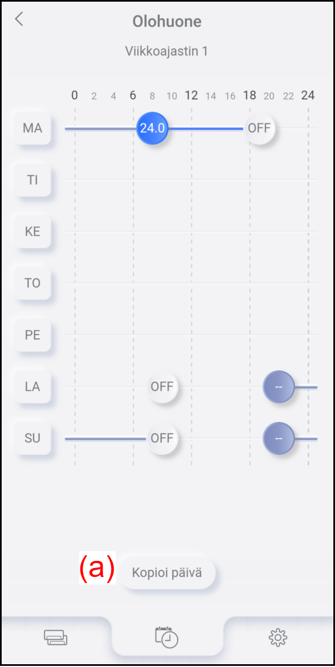The height and width of the screenshot is (667, 335).
Task: Tap the -- knob on Sunday's row
Action: pos(279,438)
